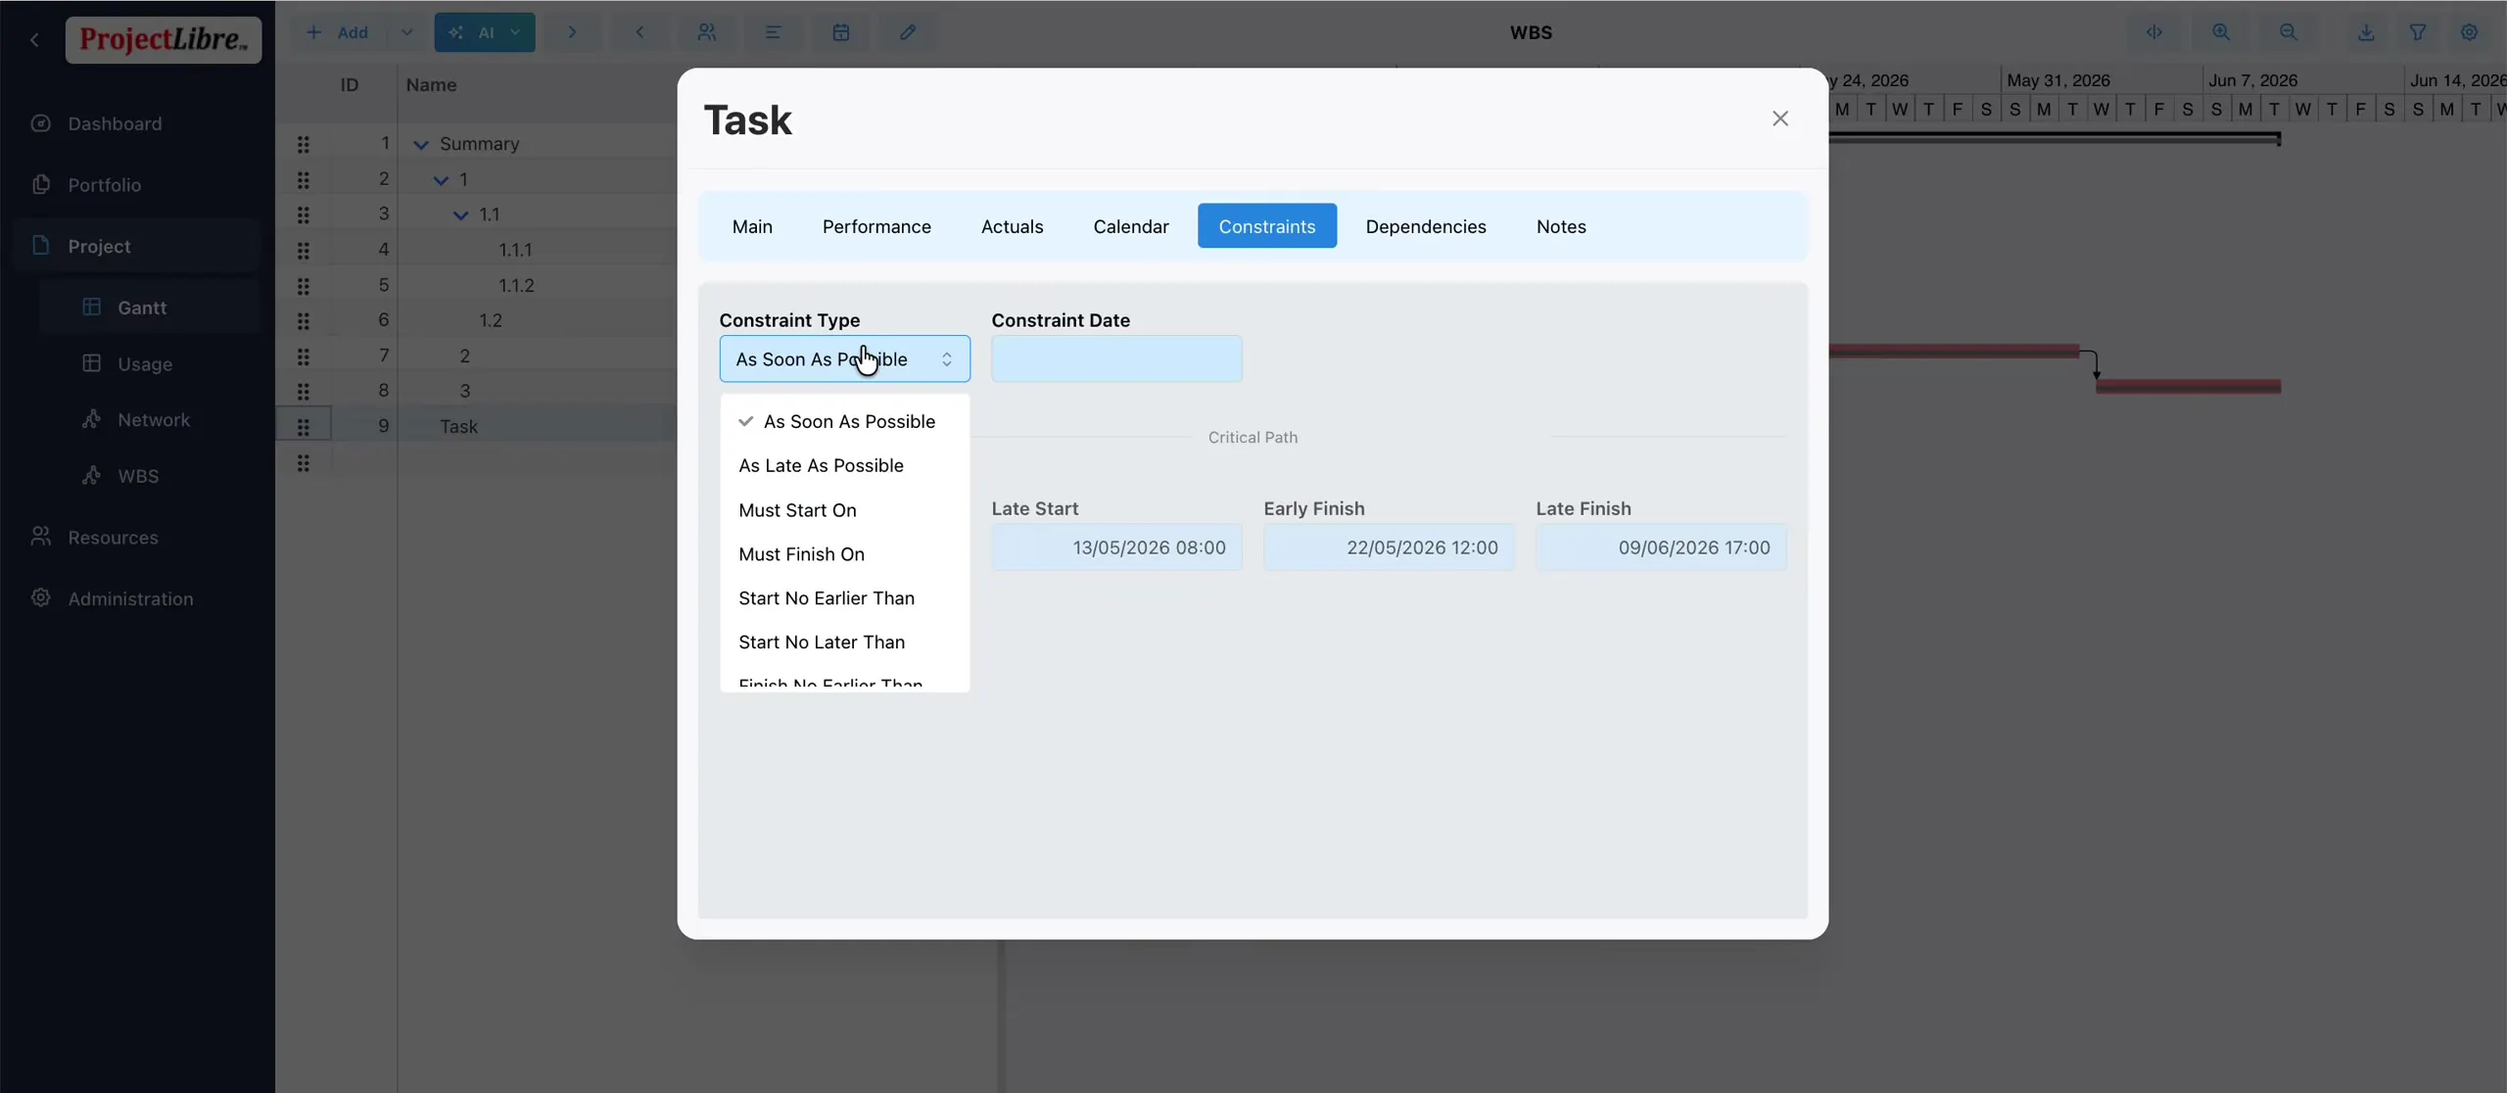Click the filter funnel icon

pos(2417,32)
